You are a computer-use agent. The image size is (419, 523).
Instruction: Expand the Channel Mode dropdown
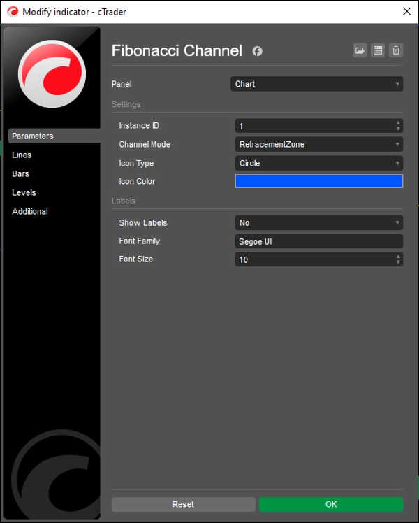tap(319, 145)
